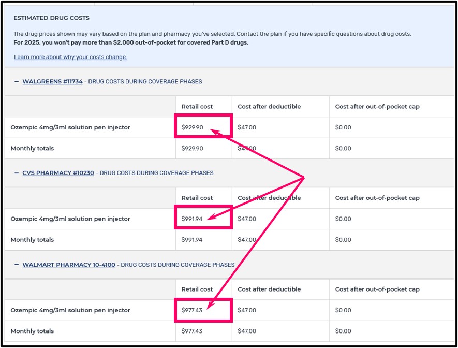Image resolution: width=458 pixels, height=348 pixels.
Task: Collapse the Walmart Pharmacy 10-4100 section
Action: point(17,265)
